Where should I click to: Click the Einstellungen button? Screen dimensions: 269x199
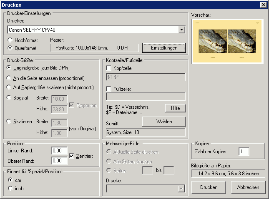click(163, 48)
